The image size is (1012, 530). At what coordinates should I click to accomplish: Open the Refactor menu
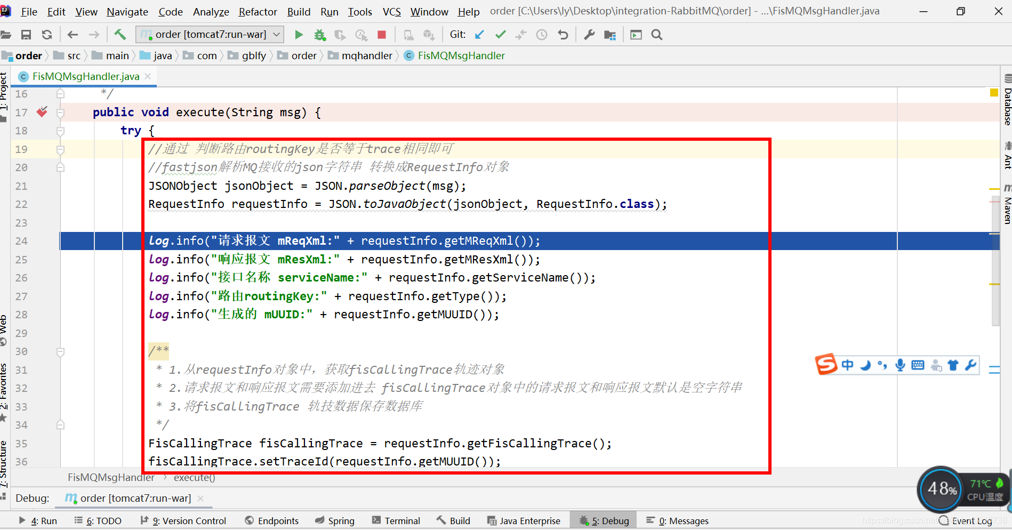point(258,12)
